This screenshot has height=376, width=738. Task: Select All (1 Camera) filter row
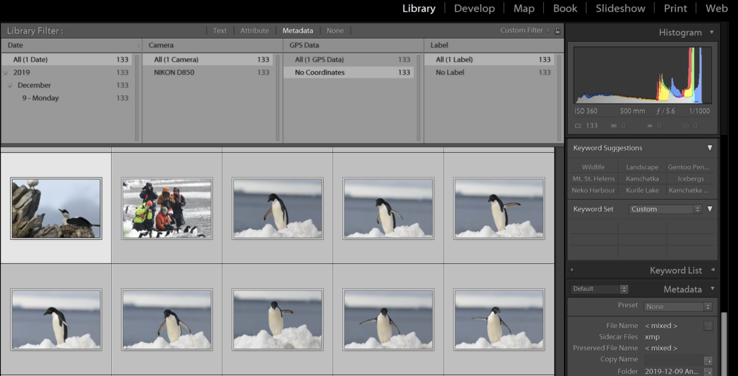coord(207,60)
